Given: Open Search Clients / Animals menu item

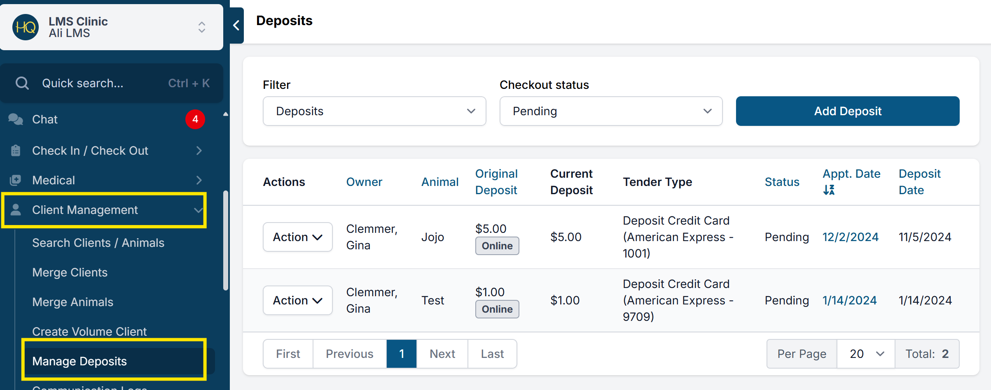Looking at the screenshot, I should point(98,243).
